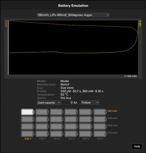
Task: Choose the 14.4 V 585 mAh battery icon
Action: (71, 127)
